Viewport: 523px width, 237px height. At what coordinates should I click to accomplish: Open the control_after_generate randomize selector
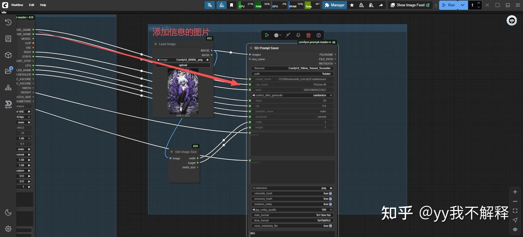point(292,95)
